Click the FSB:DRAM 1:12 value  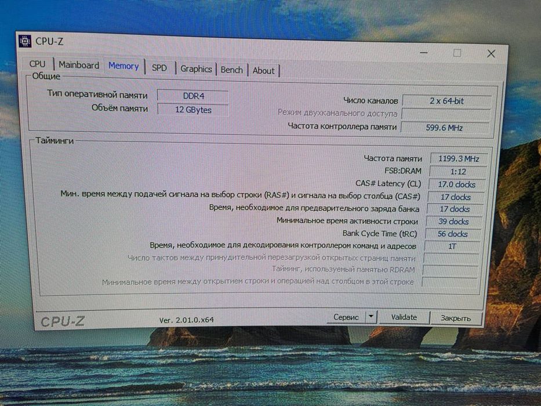click(458, 172)
